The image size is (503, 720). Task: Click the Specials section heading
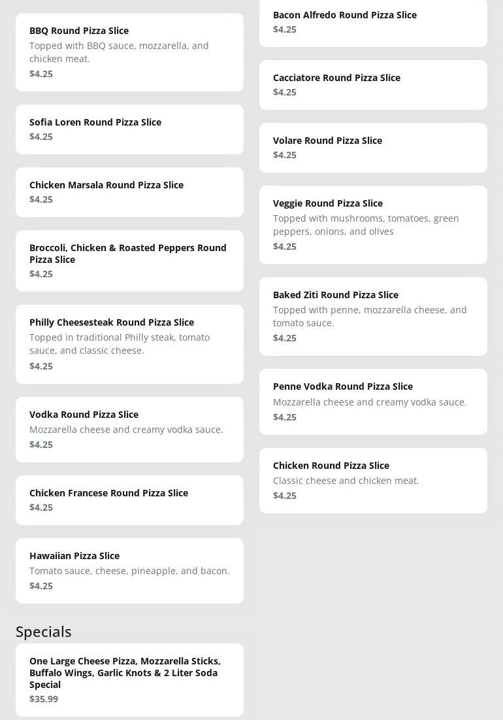44,632
